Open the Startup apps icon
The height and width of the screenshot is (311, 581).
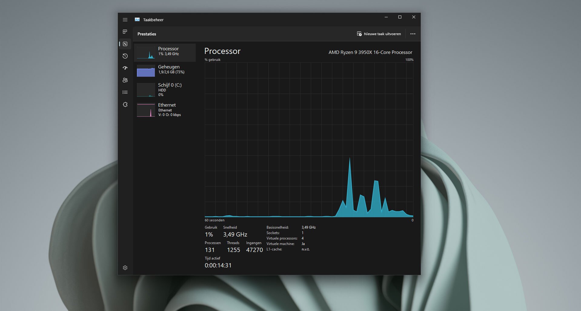125,68
